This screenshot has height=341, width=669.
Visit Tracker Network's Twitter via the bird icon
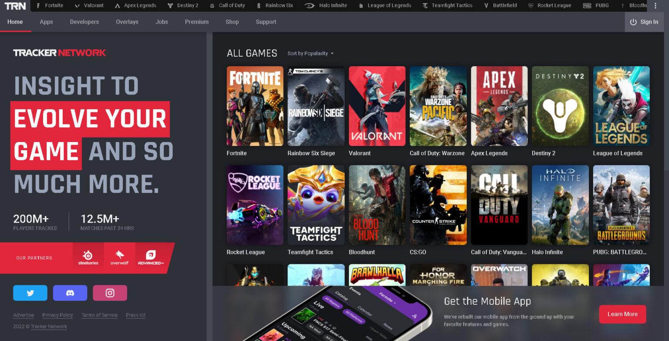pos(30,293)
